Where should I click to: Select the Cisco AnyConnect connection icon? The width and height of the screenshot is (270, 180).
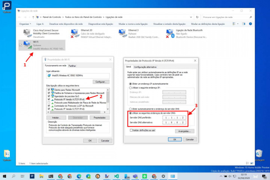(27, 33)
